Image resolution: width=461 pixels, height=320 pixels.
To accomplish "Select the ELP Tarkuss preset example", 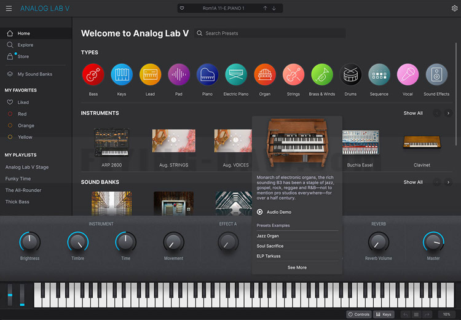I will [297, 256].
